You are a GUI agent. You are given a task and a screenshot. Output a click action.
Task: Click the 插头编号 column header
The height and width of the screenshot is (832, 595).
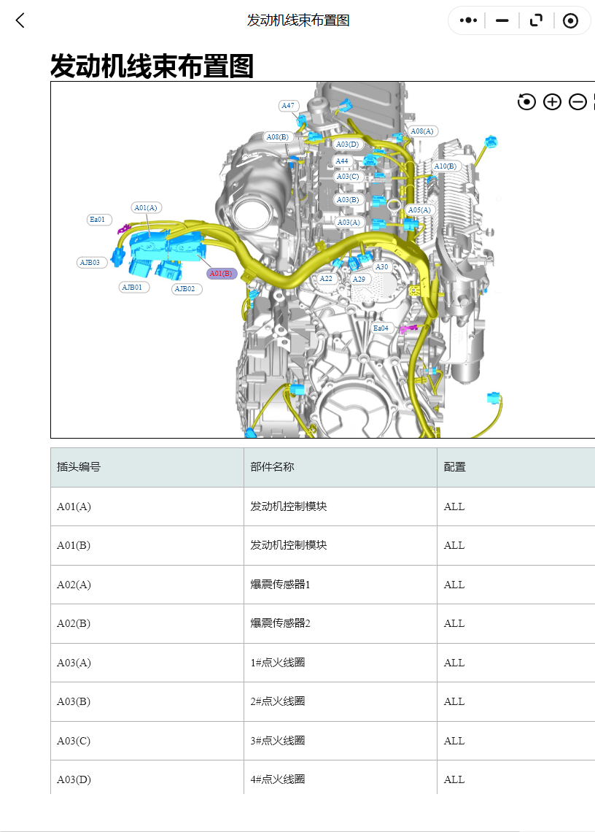tap(75, 466)
